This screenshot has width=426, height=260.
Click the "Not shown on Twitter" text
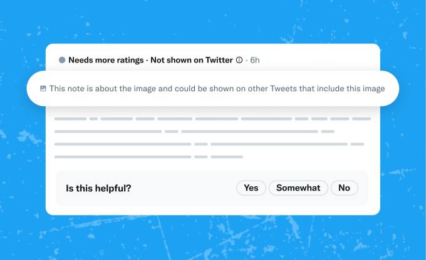click(191, 60)
